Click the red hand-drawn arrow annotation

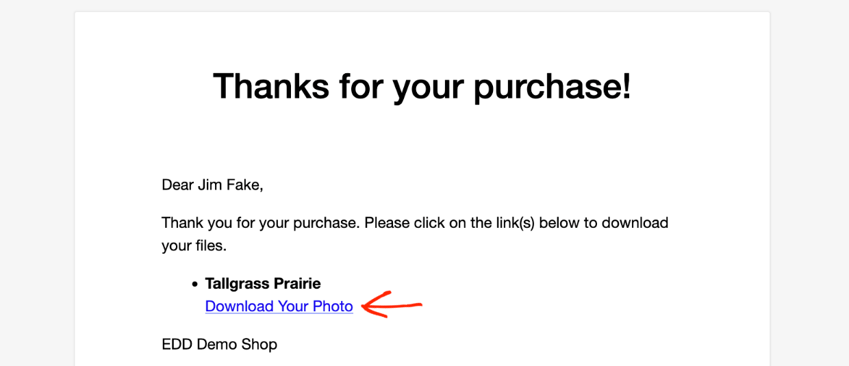392,304
